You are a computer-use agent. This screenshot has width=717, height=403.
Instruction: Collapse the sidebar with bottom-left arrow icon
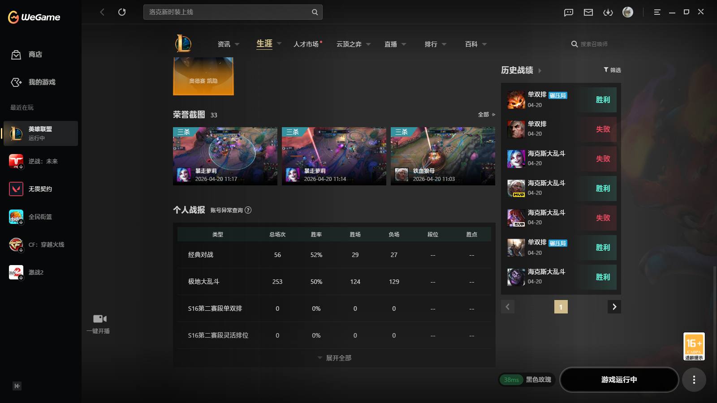coord(17,386)
